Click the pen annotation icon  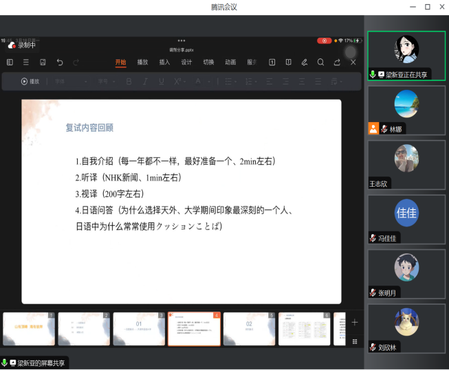(305, 62)
